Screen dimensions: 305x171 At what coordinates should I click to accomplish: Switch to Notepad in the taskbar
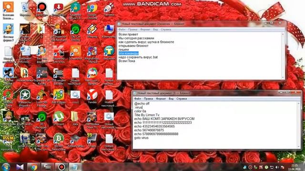pyautogui.click(x=75, y=167)
